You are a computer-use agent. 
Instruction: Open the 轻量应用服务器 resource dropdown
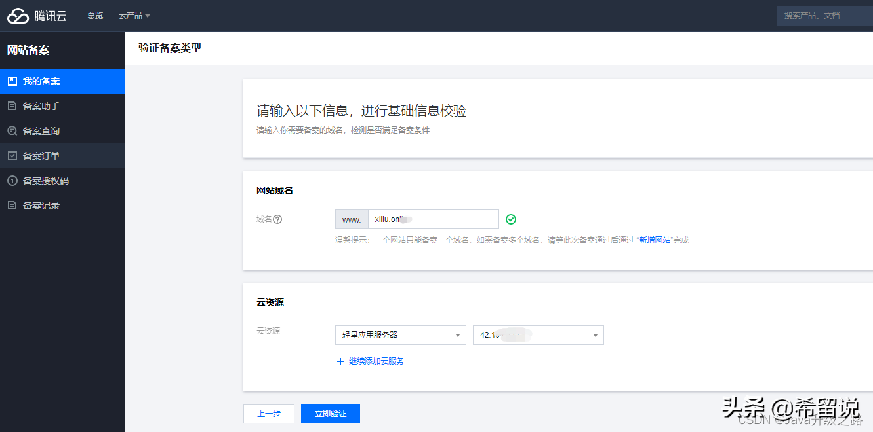pos(400,334)
